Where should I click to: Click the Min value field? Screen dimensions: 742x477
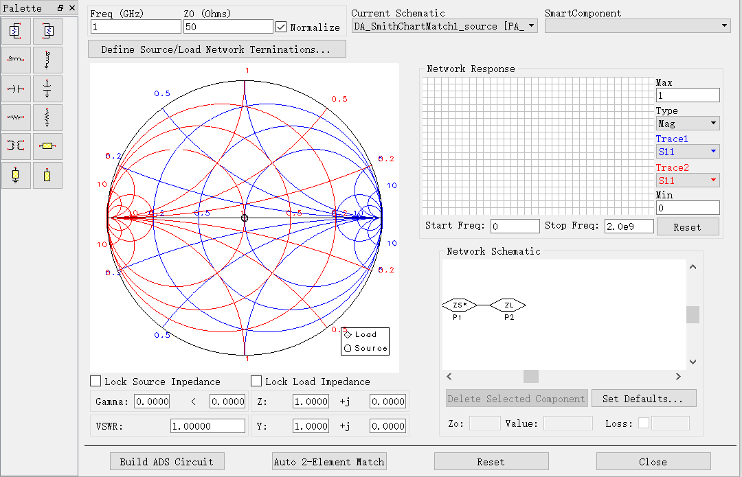pyautogui.click(x=688, y=208)
